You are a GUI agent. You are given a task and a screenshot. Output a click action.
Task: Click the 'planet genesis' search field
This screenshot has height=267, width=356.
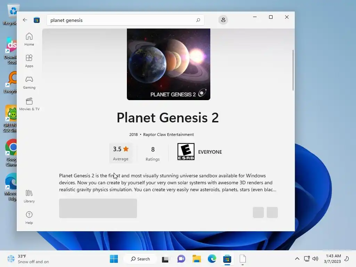[x=125, y=20]
